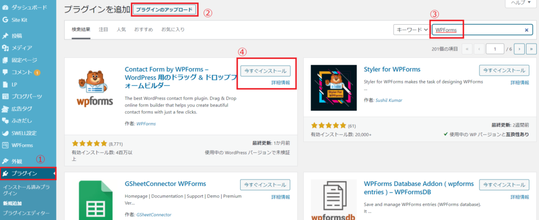Expand the ヘルプ help panel
Viewport: 539px width, 220px height.
coord(521,3)
